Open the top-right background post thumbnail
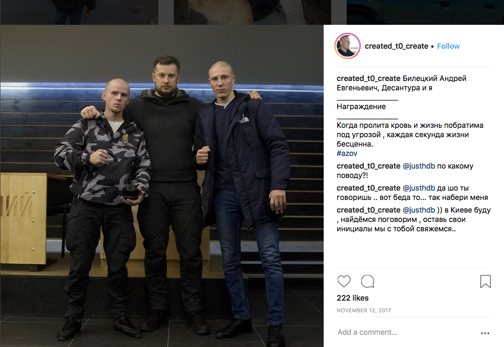Image resolution: width=504 pixels, height=347 pixels. [425, 12]
